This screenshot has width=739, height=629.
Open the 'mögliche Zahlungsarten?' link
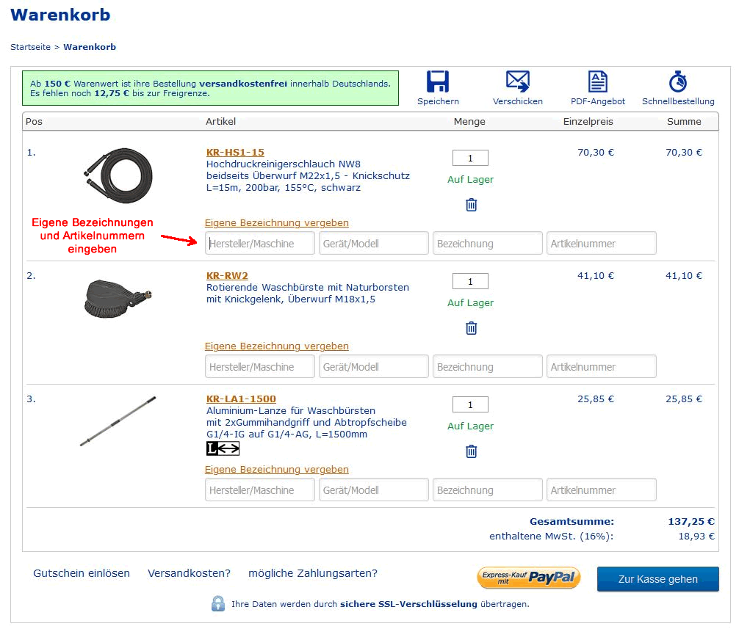coord(313,573)
